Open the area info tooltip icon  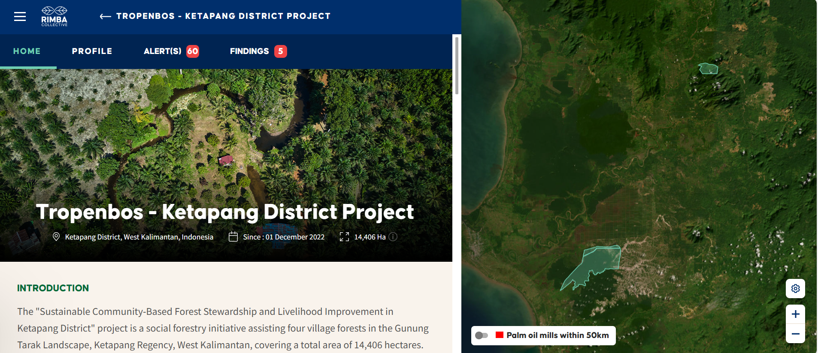point(393,237)
